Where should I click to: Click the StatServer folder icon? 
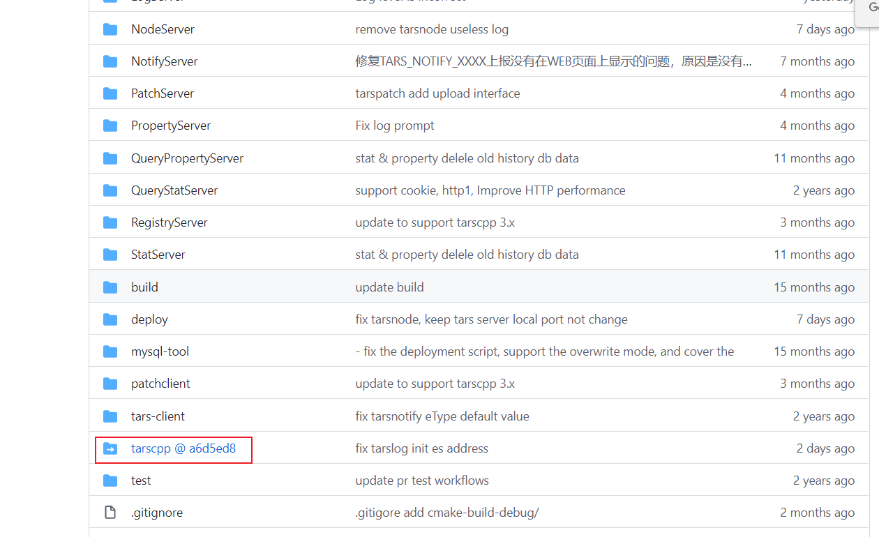(x=110, y=255)
